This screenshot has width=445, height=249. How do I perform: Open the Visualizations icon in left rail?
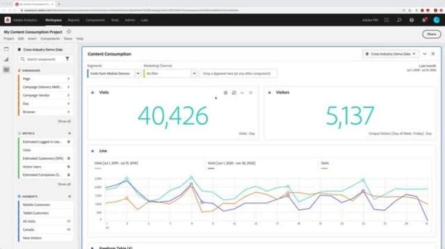(7, 59)
